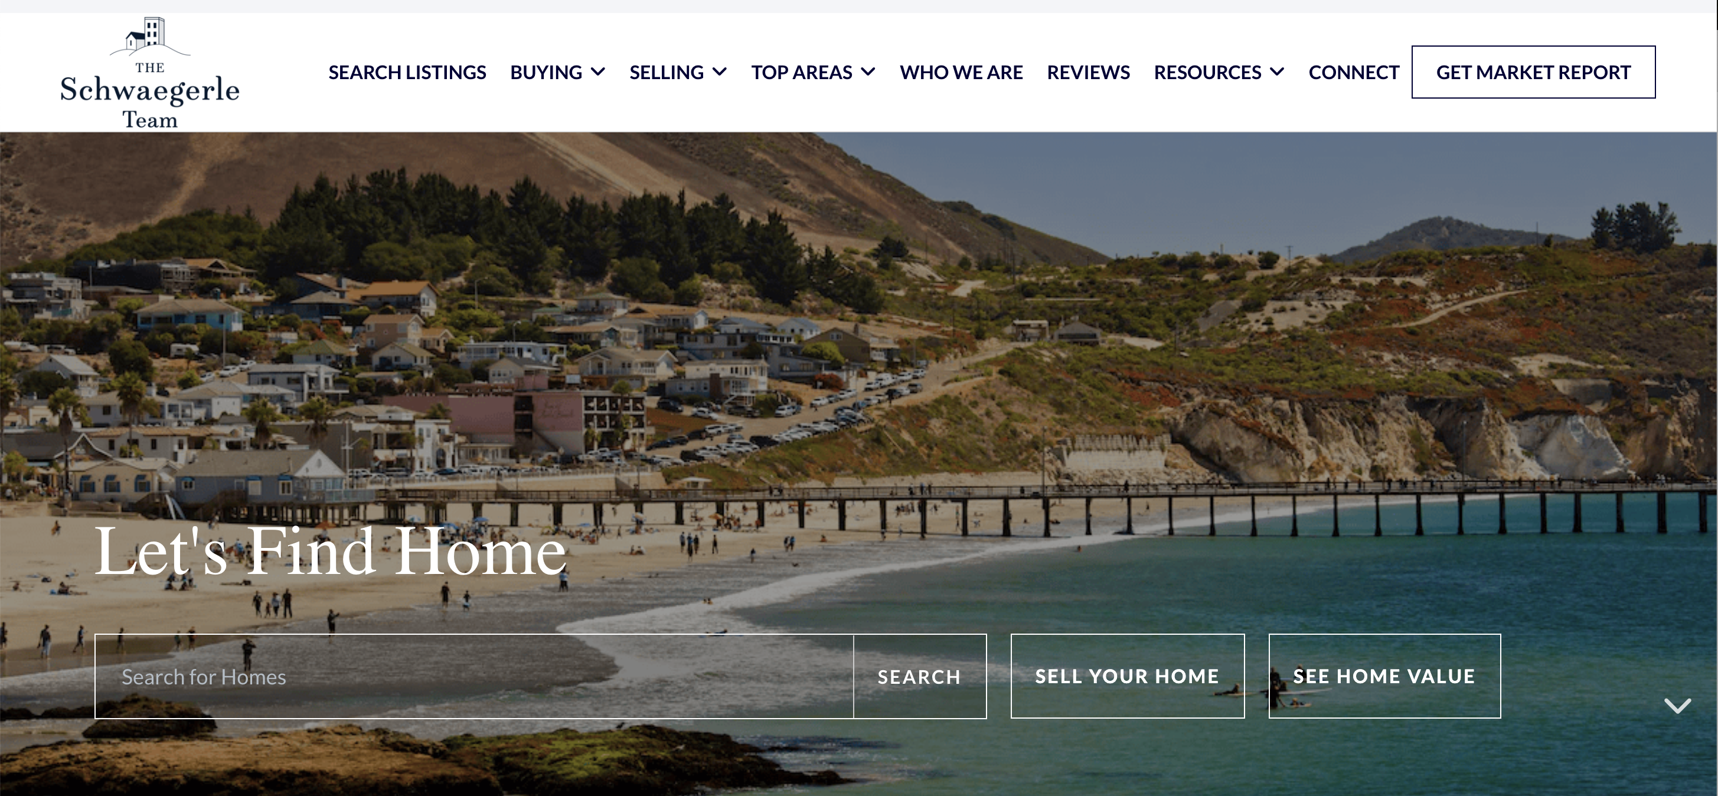Image resolution: width=1718 pixels, height=796 pixels.
Task: Click the Let's Find Home heading
Action: click(331, 550)
